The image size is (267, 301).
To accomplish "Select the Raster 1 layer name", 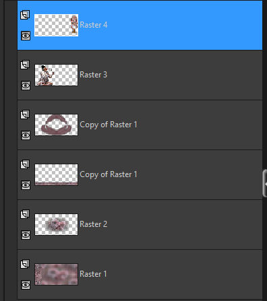I will click(93, 274).
